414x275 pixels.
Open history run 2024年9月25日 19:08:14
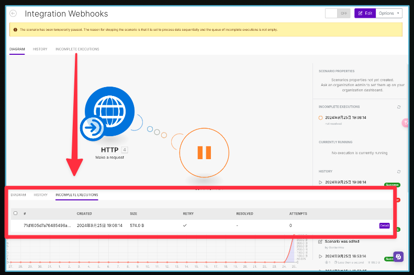point(345,182)
